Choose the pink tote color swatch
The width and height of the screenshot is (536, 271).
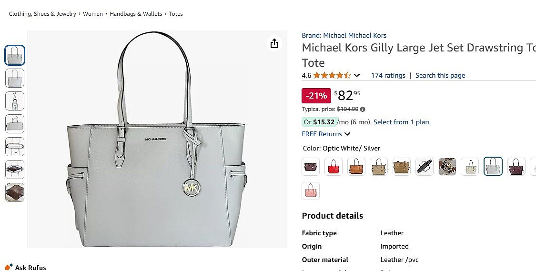(311, 191)
